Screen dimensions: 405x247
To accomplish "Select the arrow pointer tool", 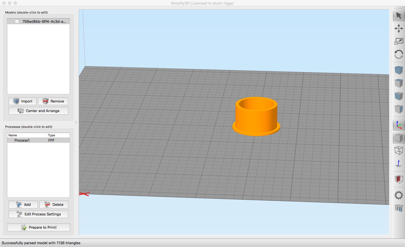I will 399,15.
